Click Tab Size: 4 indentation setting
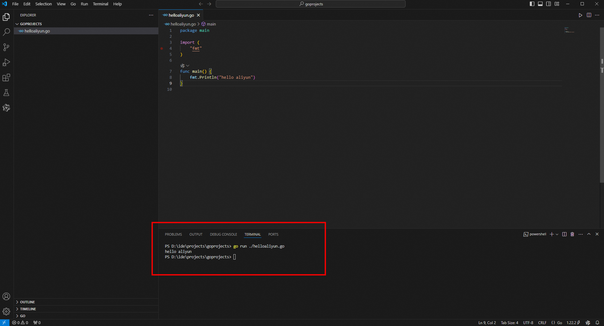Screen dimensions: 604x326 509,323
